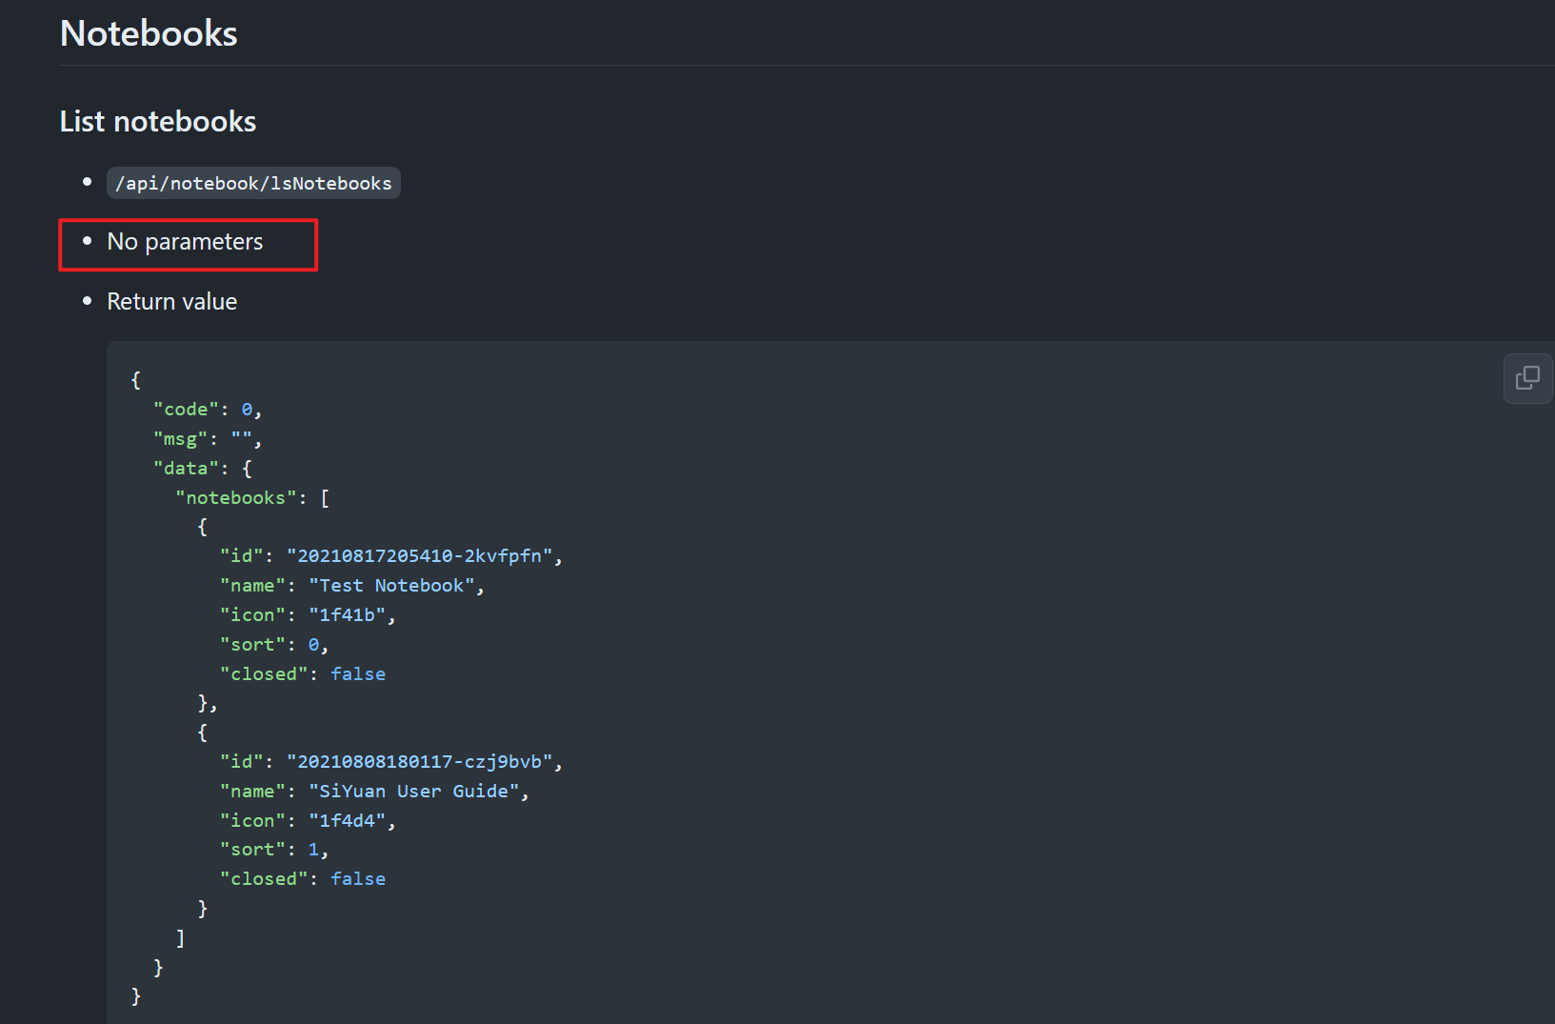
Task: Click the data object key
Action: 186,468
